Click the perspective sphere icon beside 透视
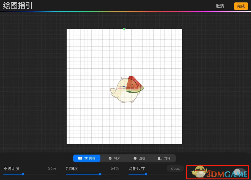 pos(134,158)
